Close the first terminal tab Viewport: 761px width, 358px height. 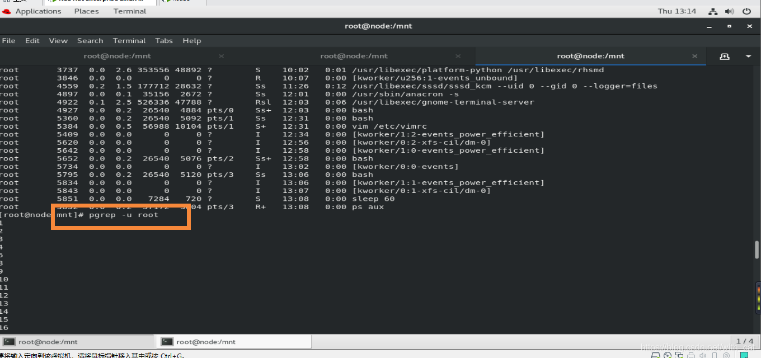coord(221,56)
